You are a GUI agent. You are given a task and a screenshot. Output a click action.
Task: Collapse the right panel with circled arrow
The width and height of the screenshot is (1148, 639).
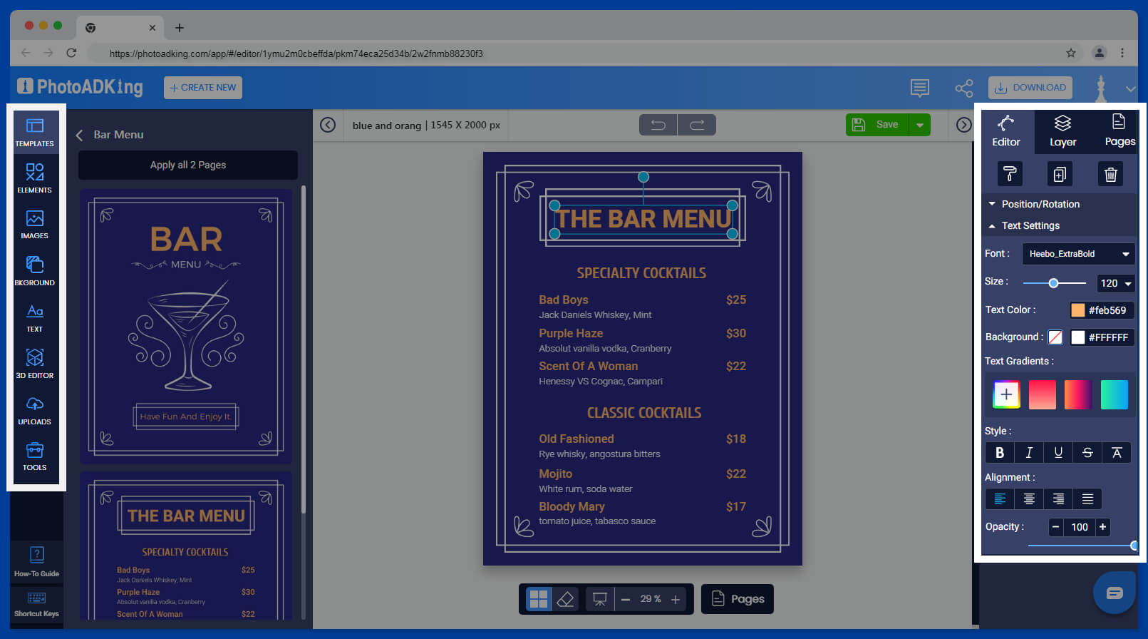(963, 125)
